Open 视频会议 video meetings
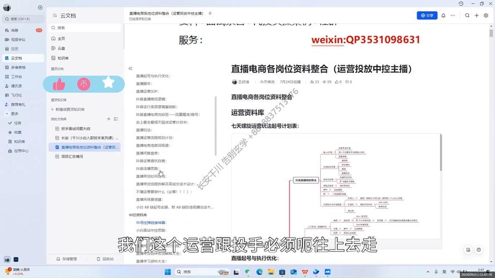 click(x=18, y=39)
